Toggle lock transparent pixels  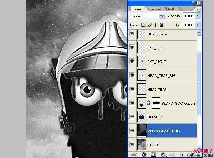(x=143, y=25)
